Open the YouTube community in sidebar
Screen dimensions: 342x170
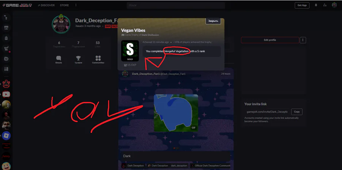click(6, 94)
